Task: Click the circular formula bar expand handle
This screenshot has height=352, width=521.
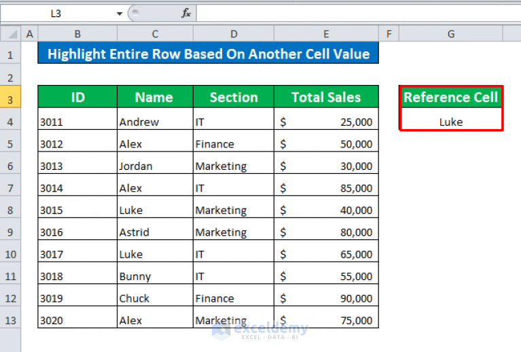Action: coord(135,14)
